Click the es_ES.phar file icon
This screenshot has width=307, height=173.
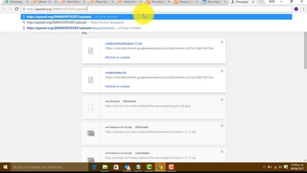coord(91,107)
